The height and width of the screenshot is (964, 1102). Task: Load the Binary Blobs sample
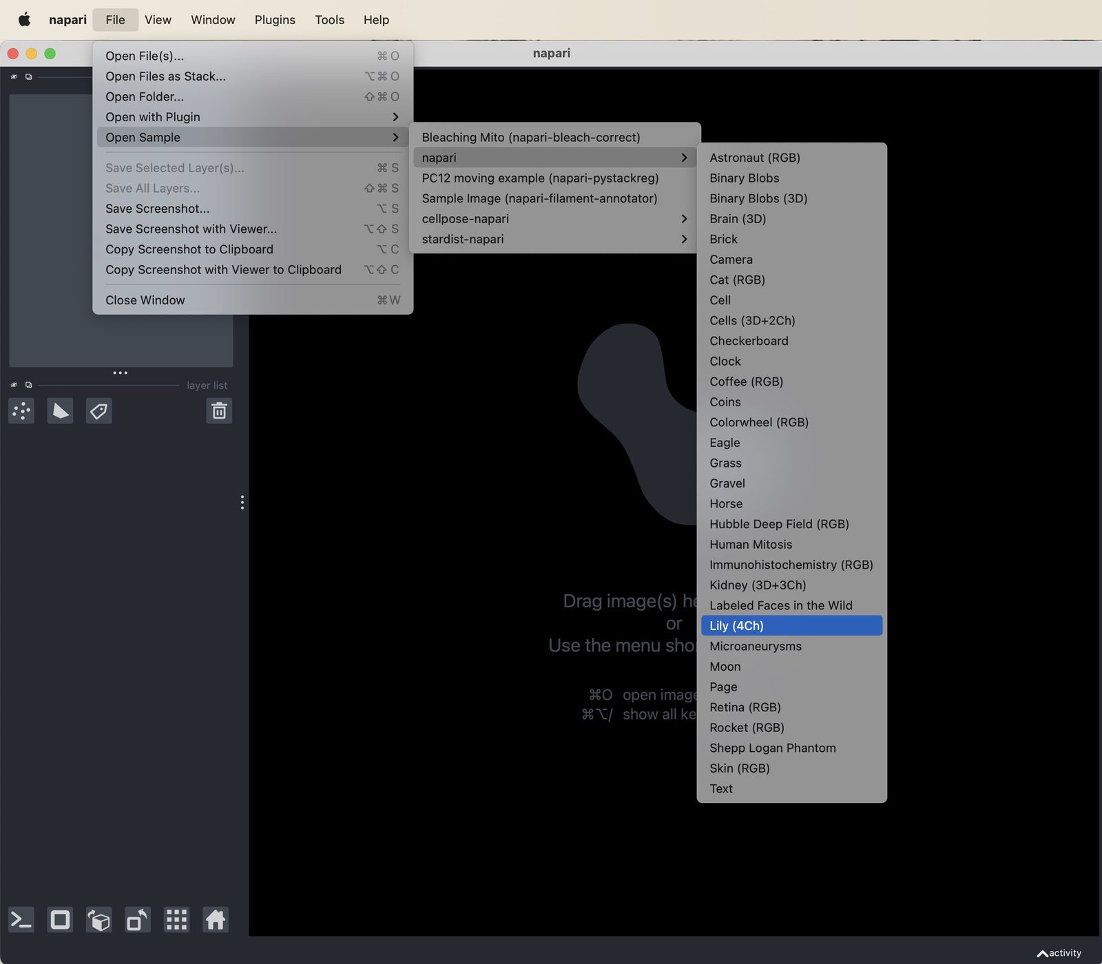791,178
